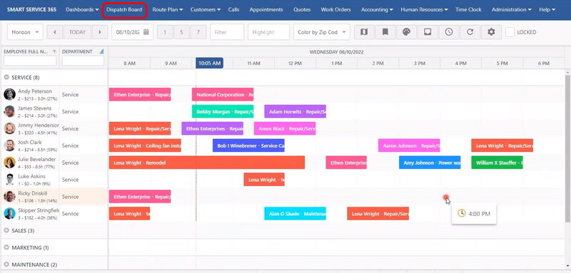Click the Employee Full Name search box
This screenshot has height=273, width=571.
30,61
